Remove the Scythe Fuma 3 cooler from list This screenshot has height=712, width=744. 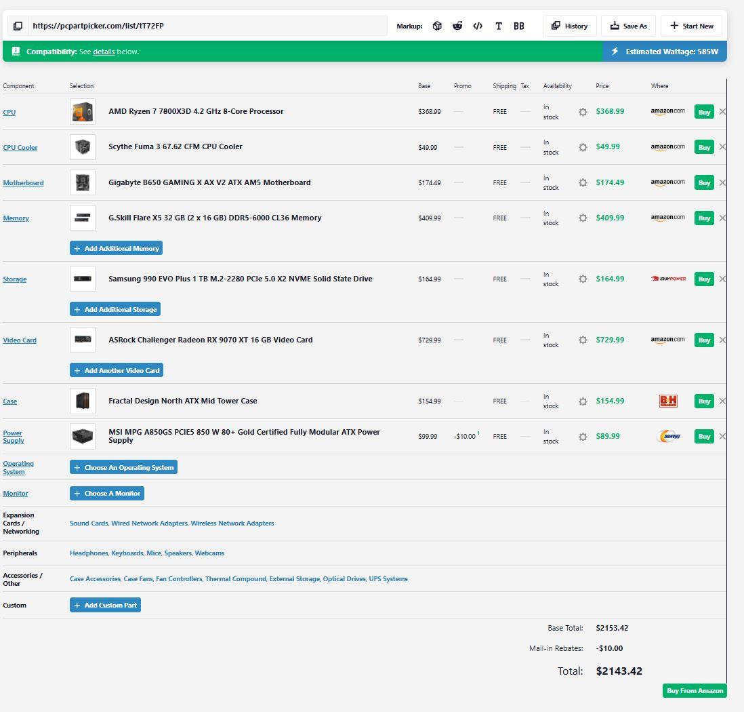[722, 146]
